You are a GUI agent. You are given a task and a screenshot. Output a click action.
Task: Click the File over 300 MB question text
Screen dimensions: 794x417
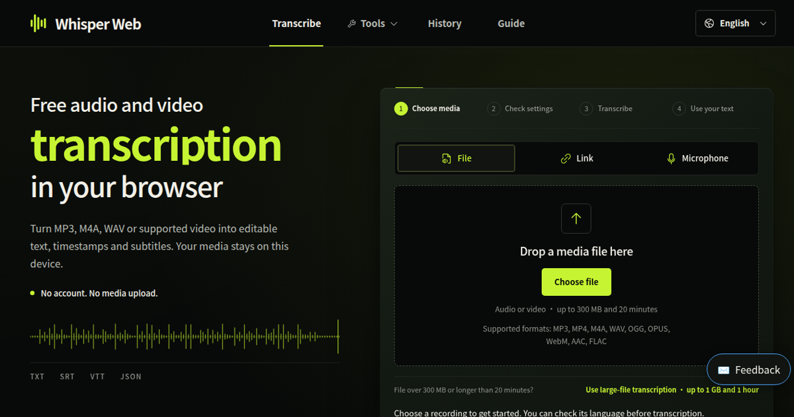click(463, 390)
